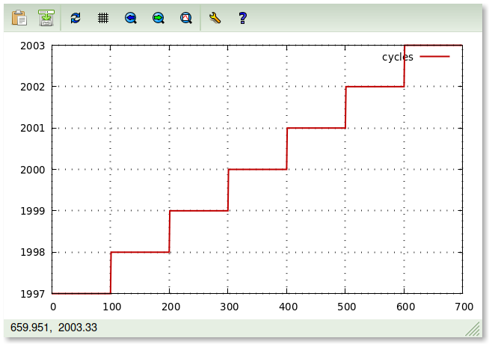Open the wrench configuration dialog

pyautogui.click(x=215, y=18)
